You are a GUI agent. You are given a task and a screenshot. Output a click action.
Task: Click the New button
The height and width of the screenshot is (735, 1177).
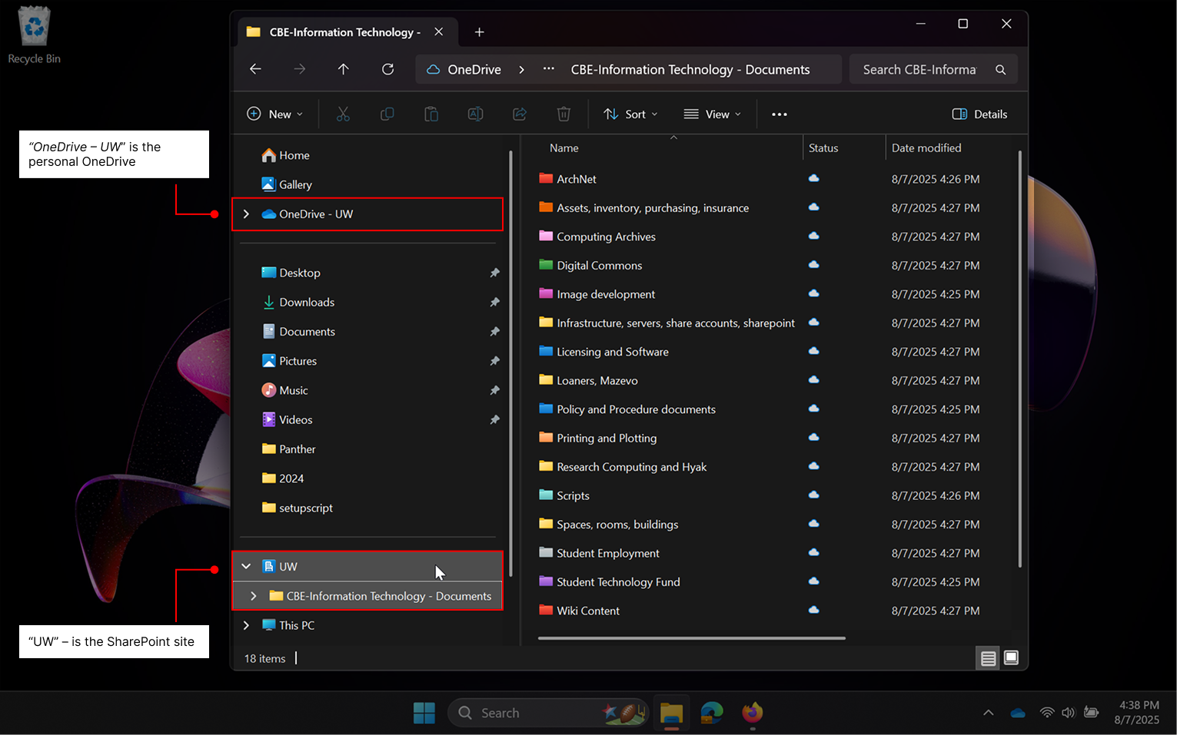point(274,114)
